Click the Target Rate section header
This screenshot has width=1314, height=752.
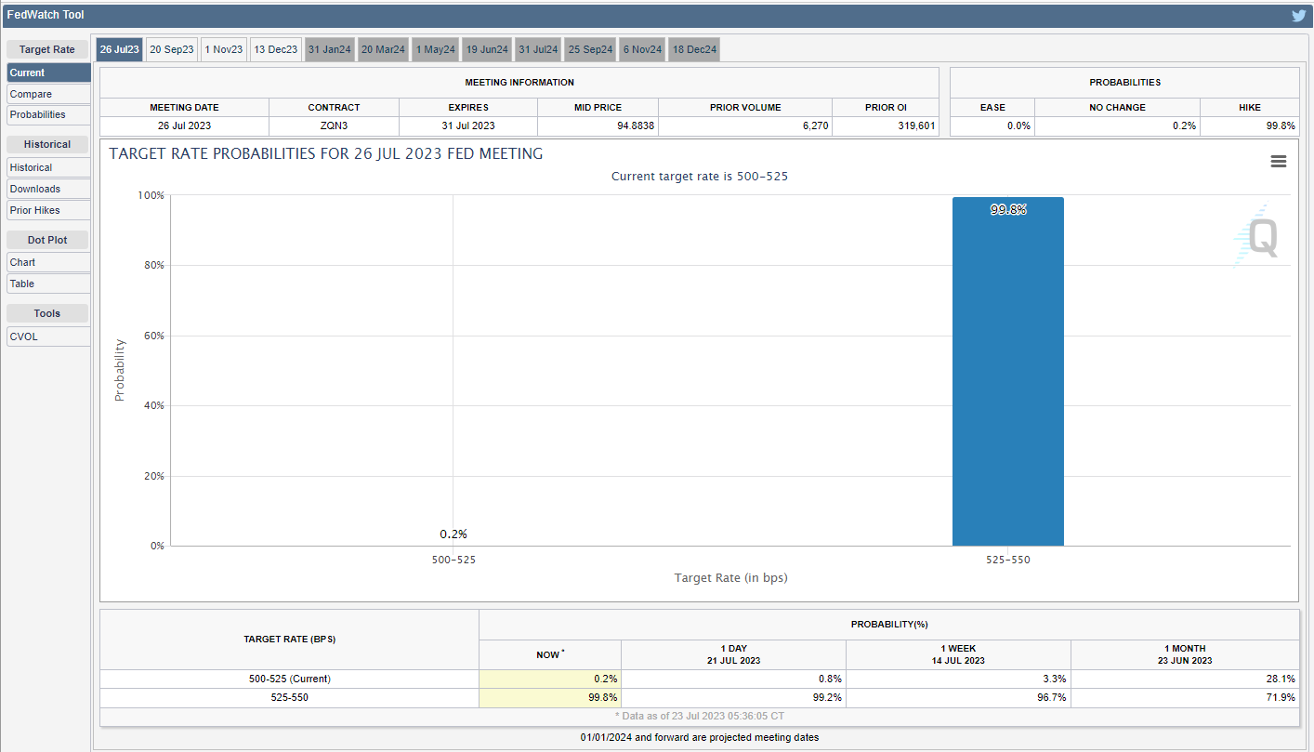pos(47,49)
